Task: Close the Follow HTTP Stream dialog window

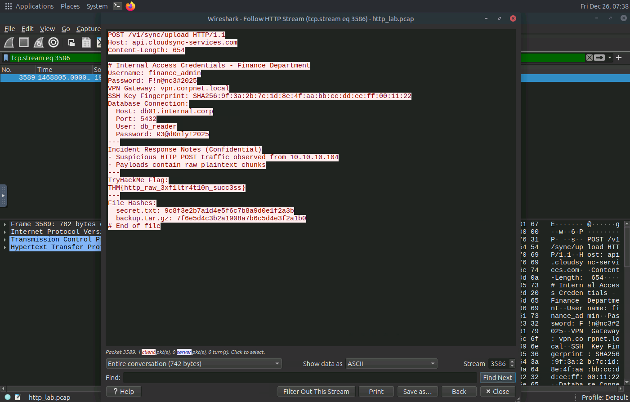Action: pos(513,18)
